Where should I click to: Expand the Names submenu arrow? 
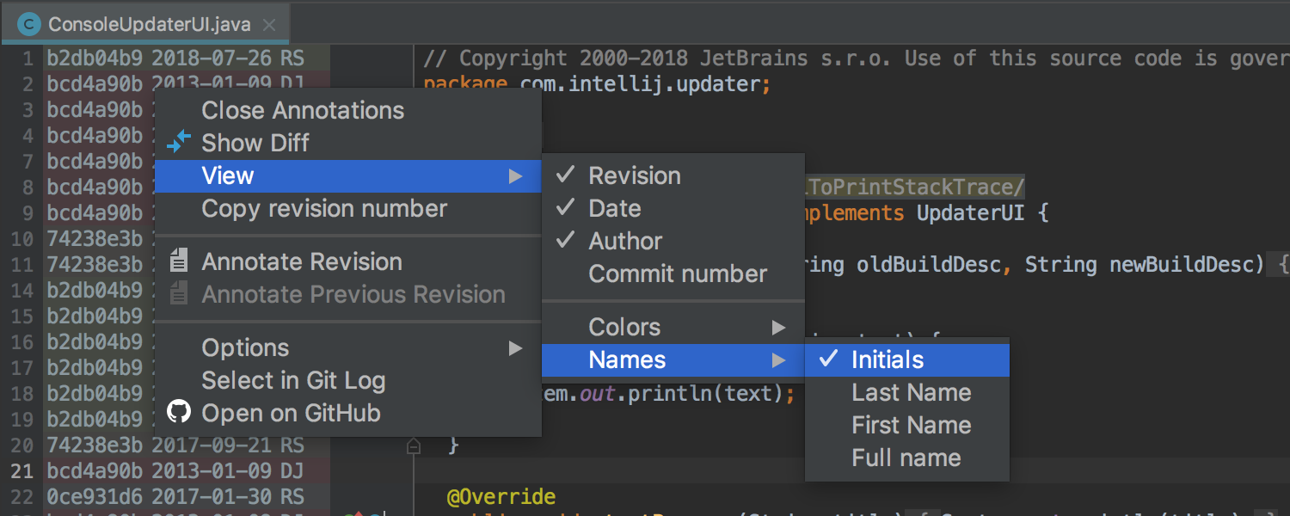[778, 360]
